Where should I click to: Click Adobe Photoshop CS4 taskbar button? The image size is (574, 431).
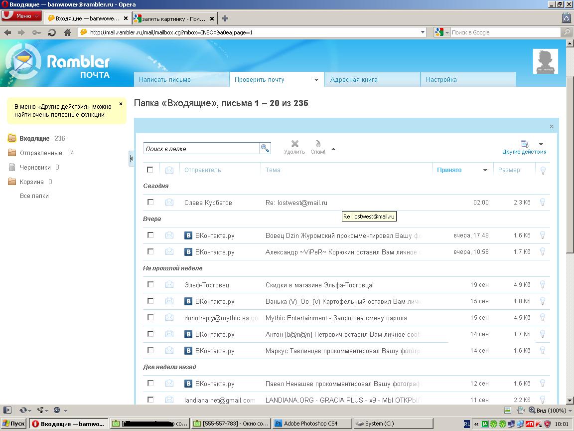click(x=312, y=424)
